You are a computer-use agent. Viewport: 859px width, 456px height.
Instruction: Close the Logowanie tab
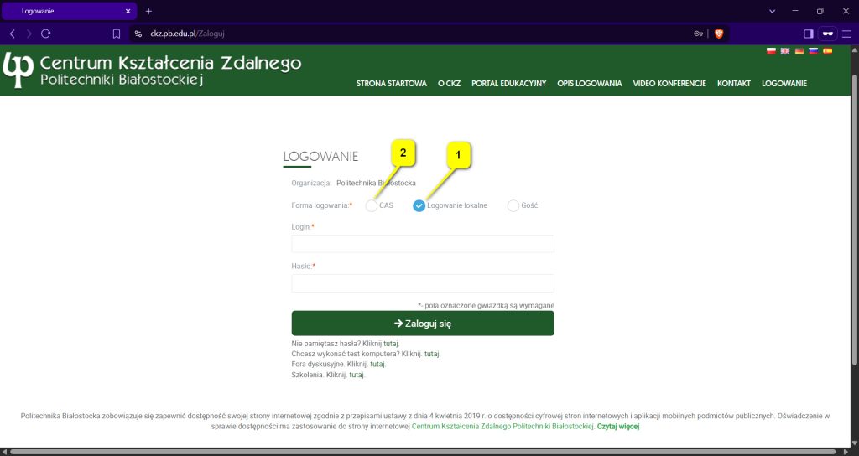(128, 11)
